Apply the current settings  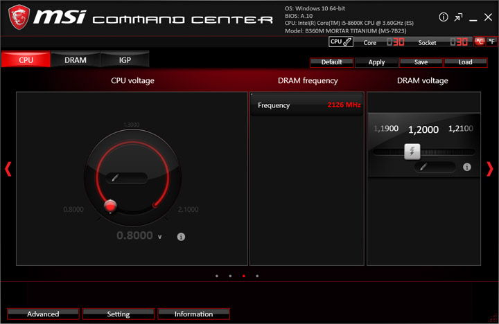click(x=376, y=62)
